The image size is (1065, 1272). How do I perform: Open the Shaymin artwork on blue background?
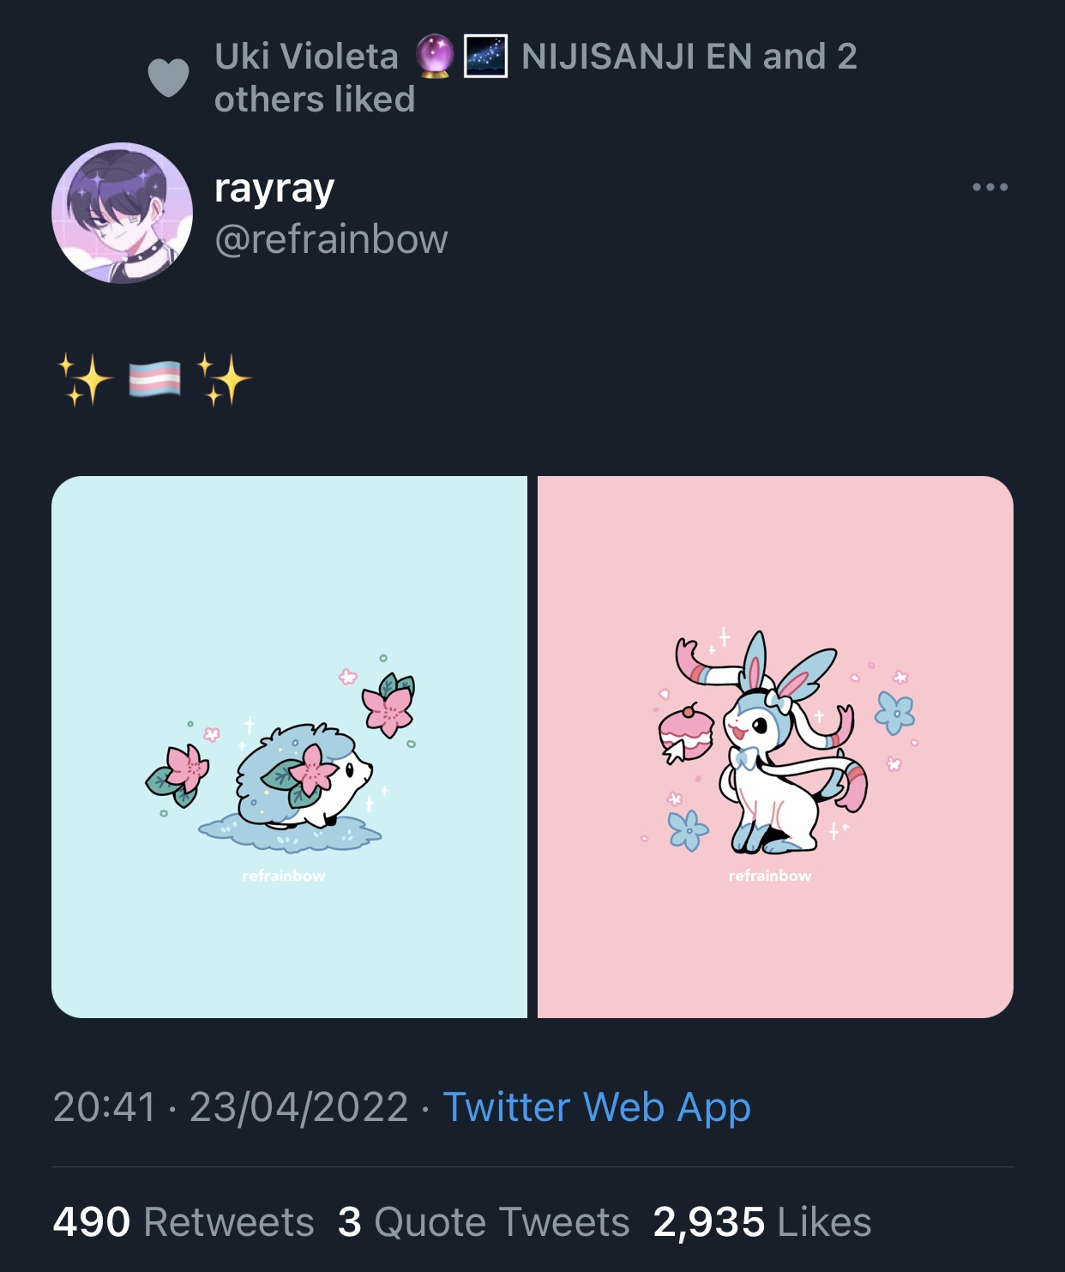tap(289, 747)
